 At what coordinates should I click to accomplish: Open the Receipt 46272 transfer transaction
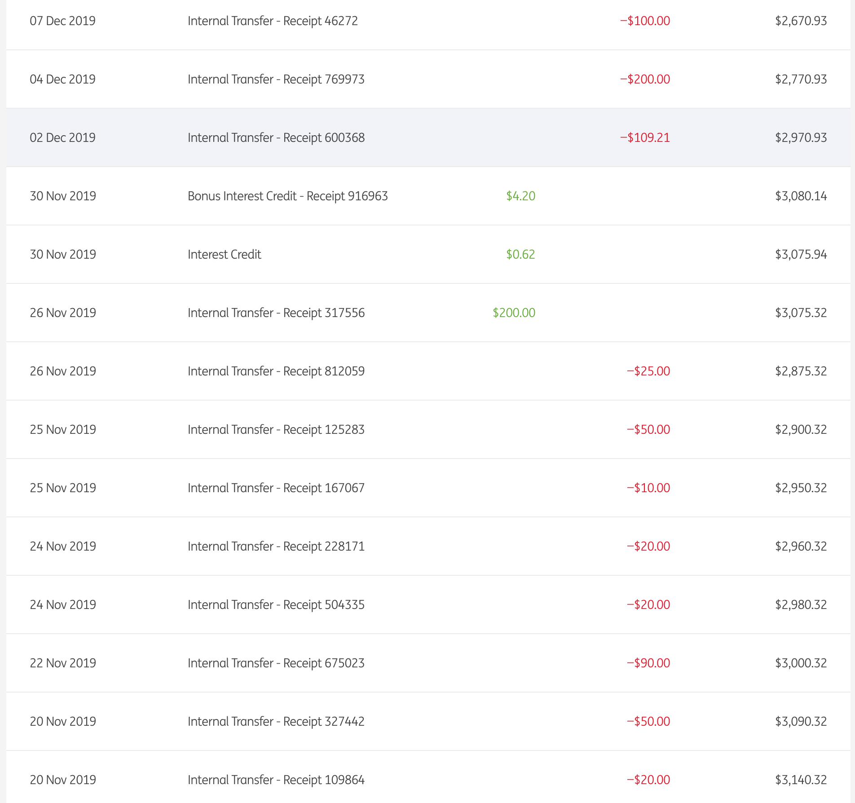[x=273, y=21]
